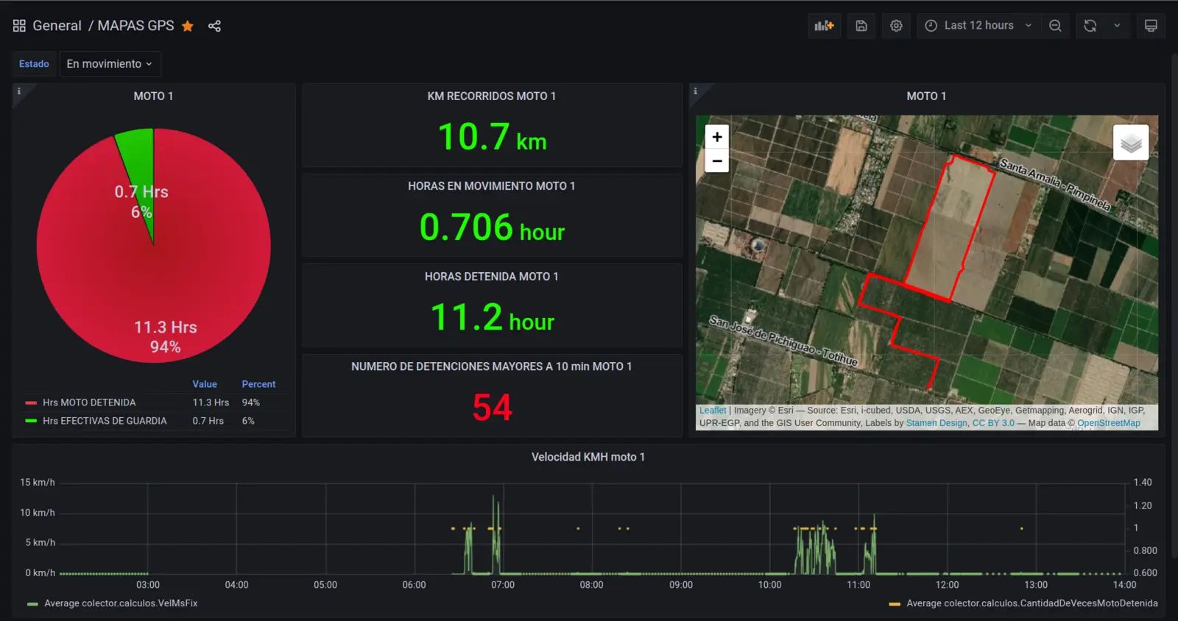
Task: Click the 11.2 hour stat value
Action: pos(492,318)
